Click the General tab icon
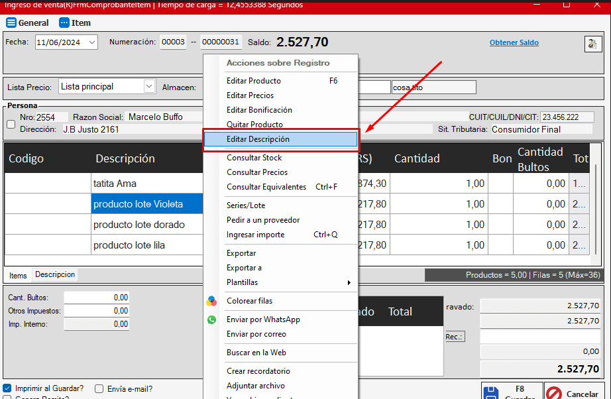 (x=11, y=23)
